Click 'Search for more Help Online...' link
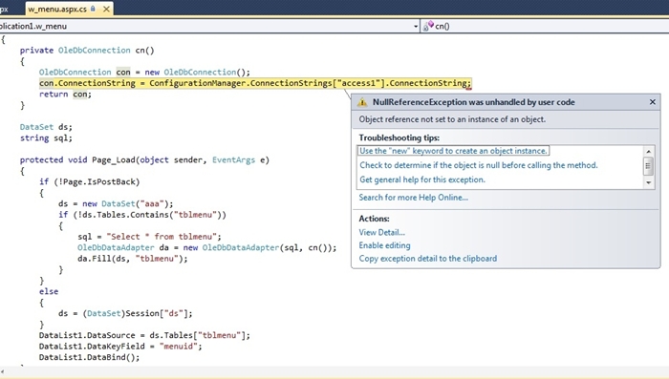This screenshot has width=669, height=379. click(414, 198)
